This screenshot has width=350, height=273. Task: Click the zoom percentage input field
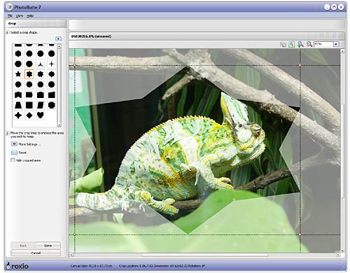[323, 44]
